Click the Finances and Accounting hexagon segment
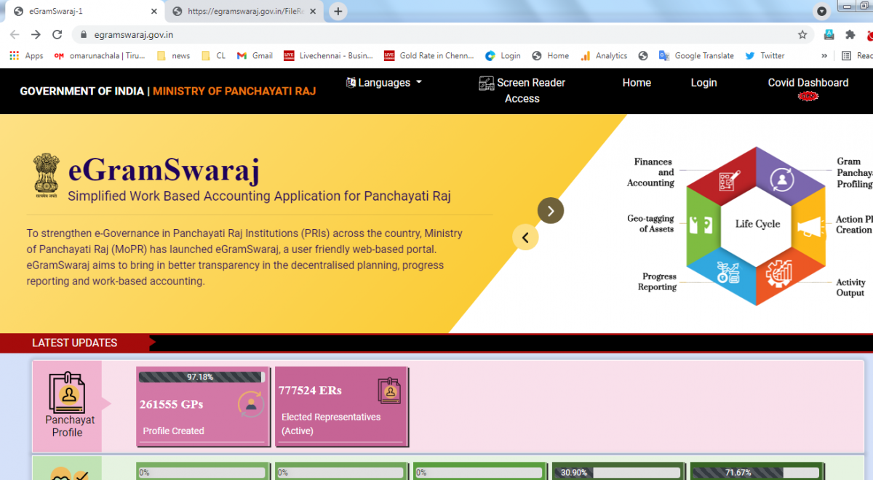 [727, 178]
